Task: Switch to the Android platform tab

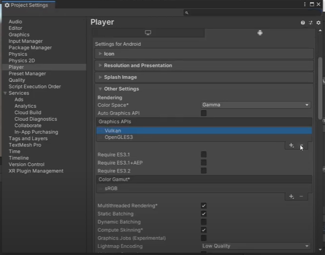Action: pos(260,33)
